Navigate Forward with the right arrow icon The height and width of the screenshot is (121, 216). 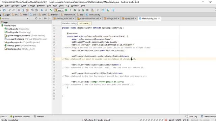coord(46,10)
